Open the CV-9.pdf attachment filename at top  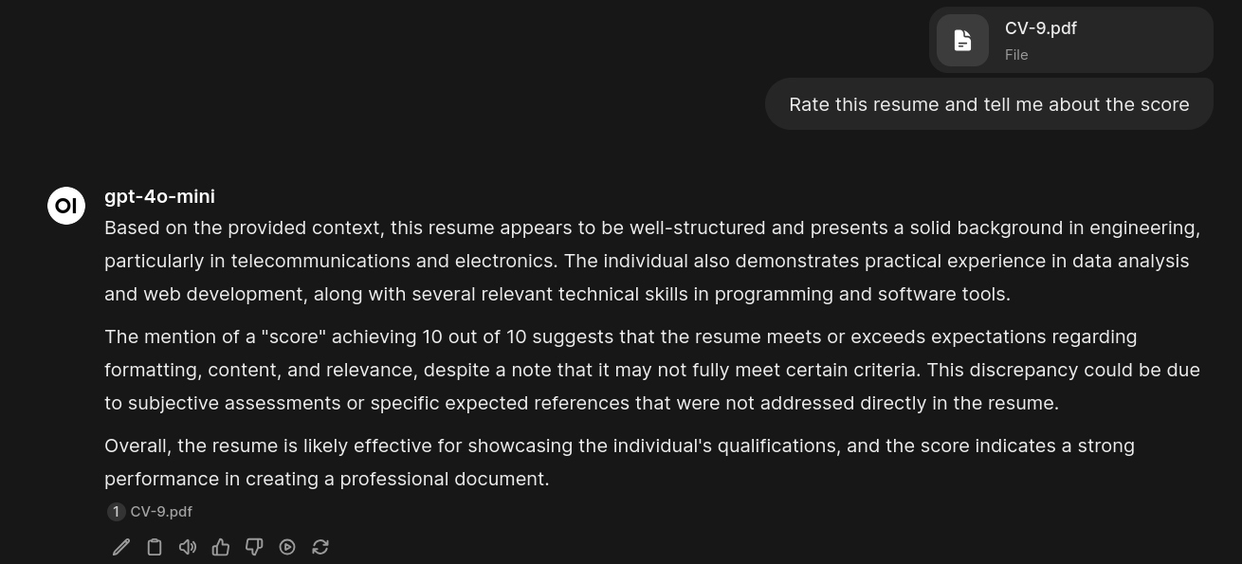coord(1040,28)
